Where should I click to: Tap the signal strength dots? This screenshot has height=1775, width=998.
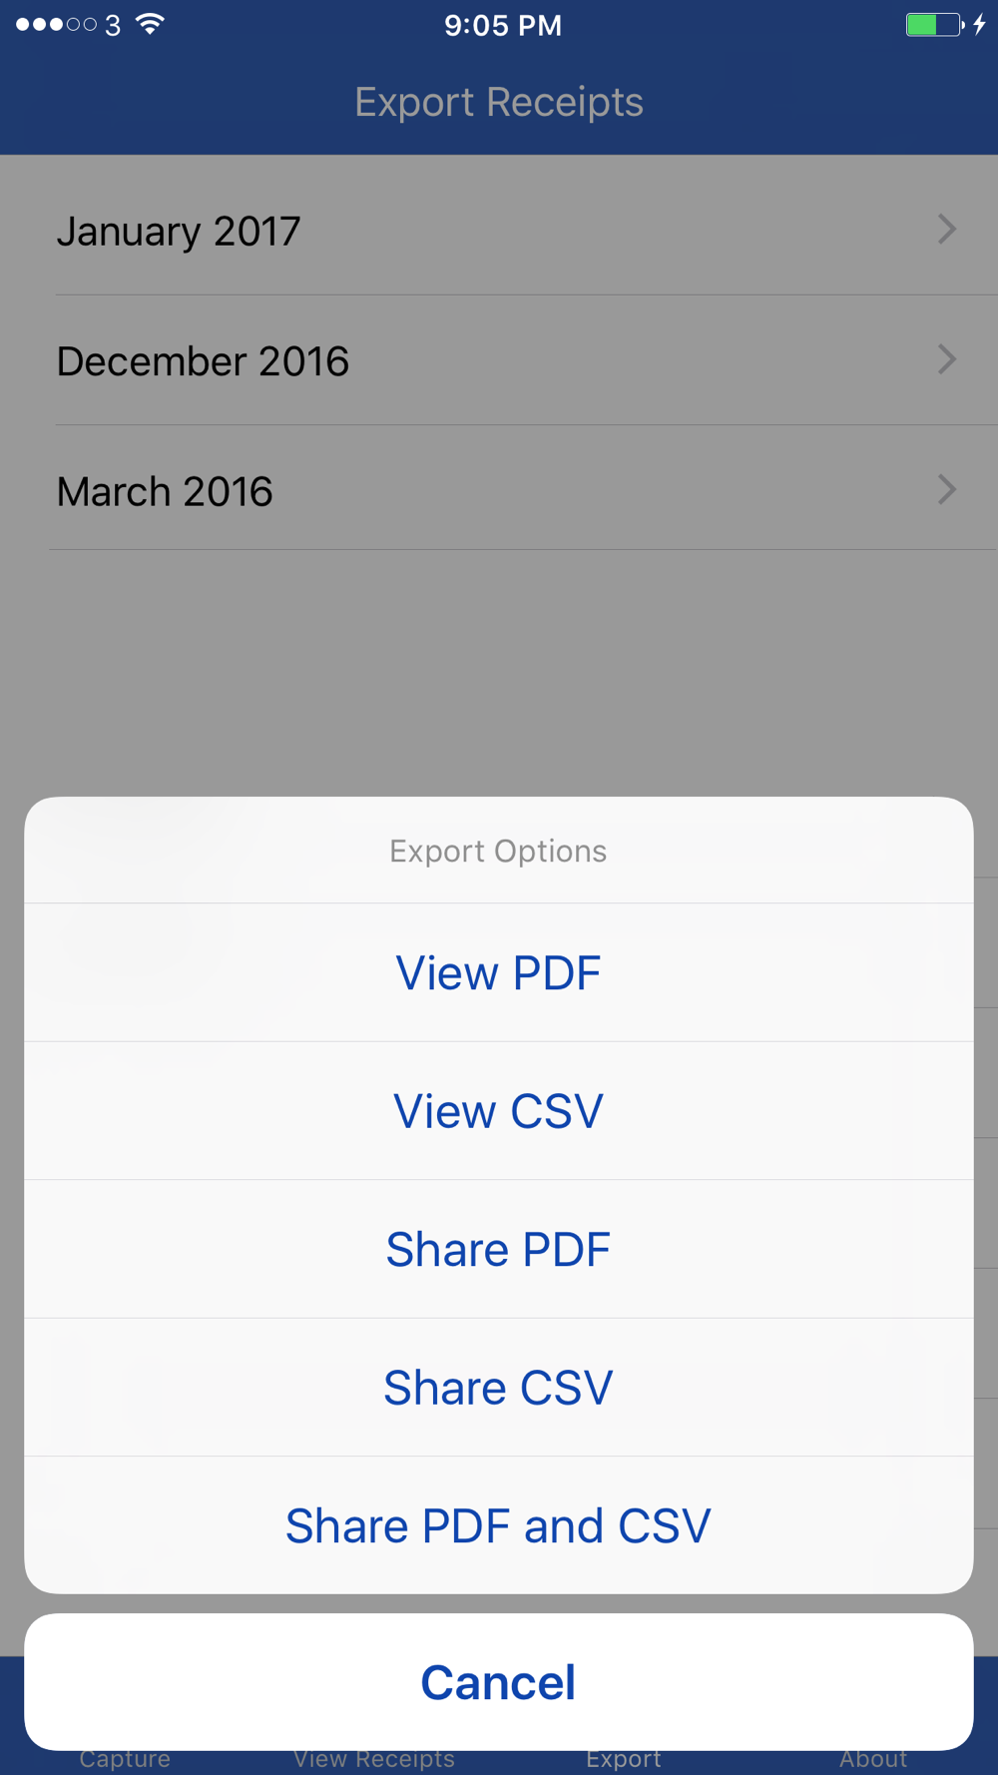pyautogui.click(x=56, y=25)
